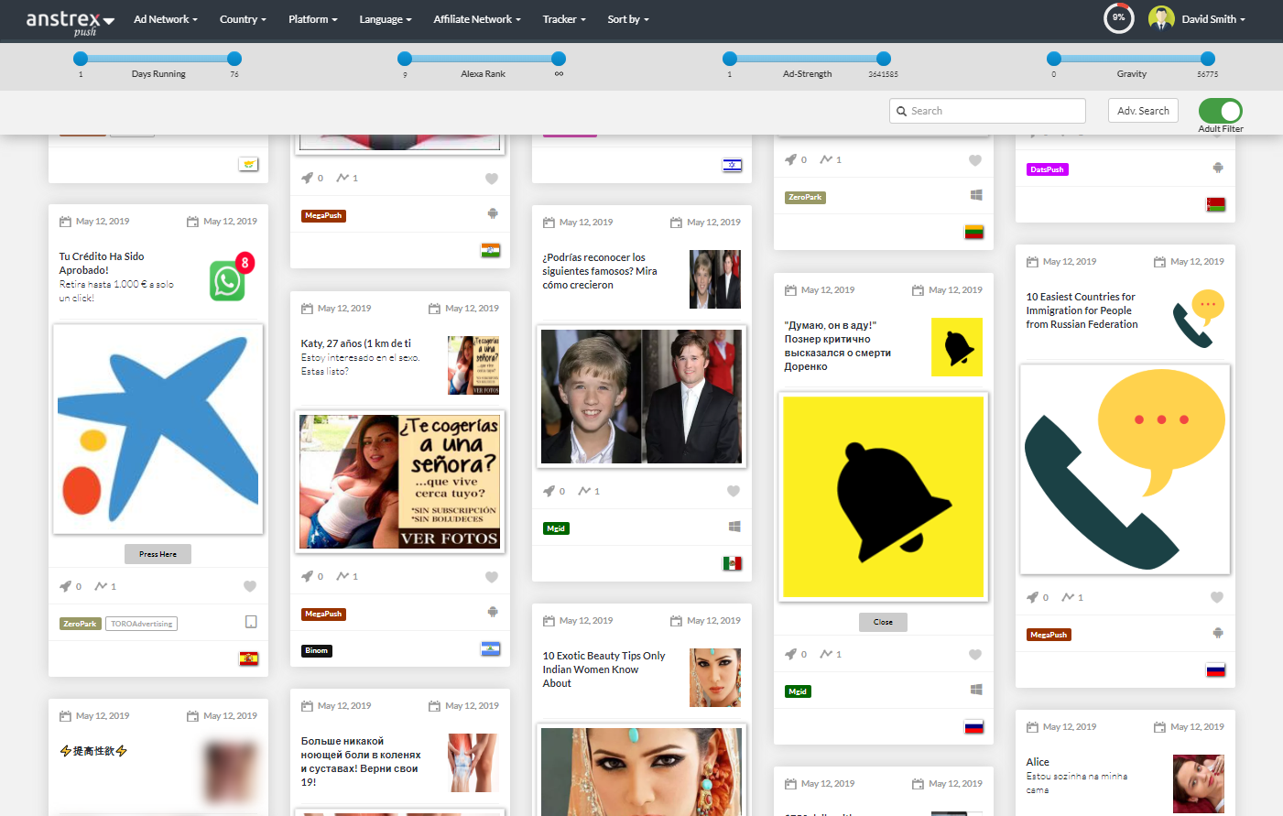Click the Days Running maximum slider handle
The width and height of the screenshot is (1283, 816).
pos(234,59)
